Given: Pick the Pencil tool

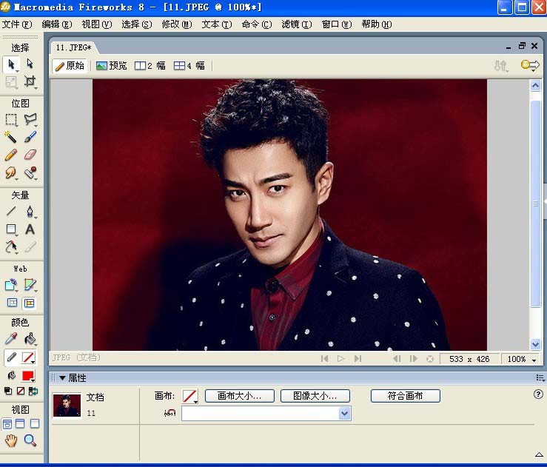Looking at the screenshot, I should (11, 155).
